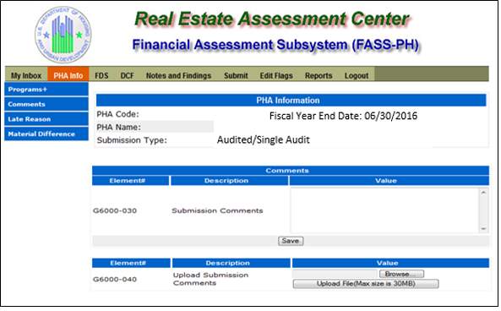Open Comments in the left sidebar
Viewport: 501px width, 311px height.
pyautogui.click(x=46, y=104)
